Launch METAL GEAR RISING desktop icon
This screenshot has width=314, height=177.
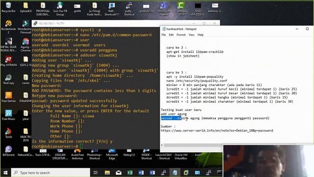click(x=8, y=45)
